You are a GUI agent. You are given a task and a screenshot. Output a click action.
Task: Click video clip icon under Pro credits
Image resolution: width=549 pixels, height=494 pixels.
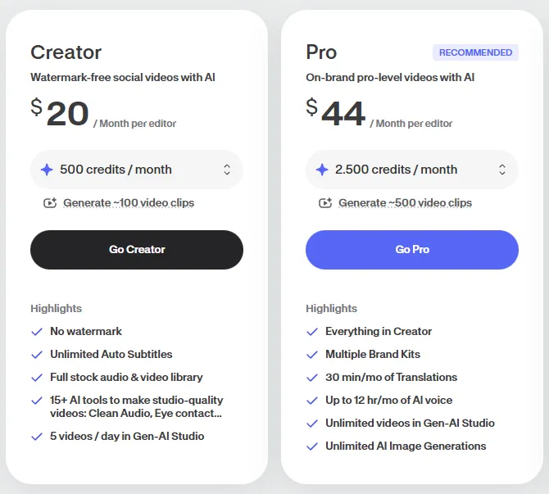[324, 203]
